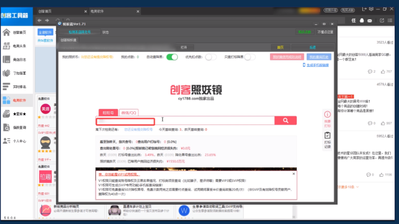399x224 pixels.
Task: Open the list menu icon at top right
Action: [390, 21]
